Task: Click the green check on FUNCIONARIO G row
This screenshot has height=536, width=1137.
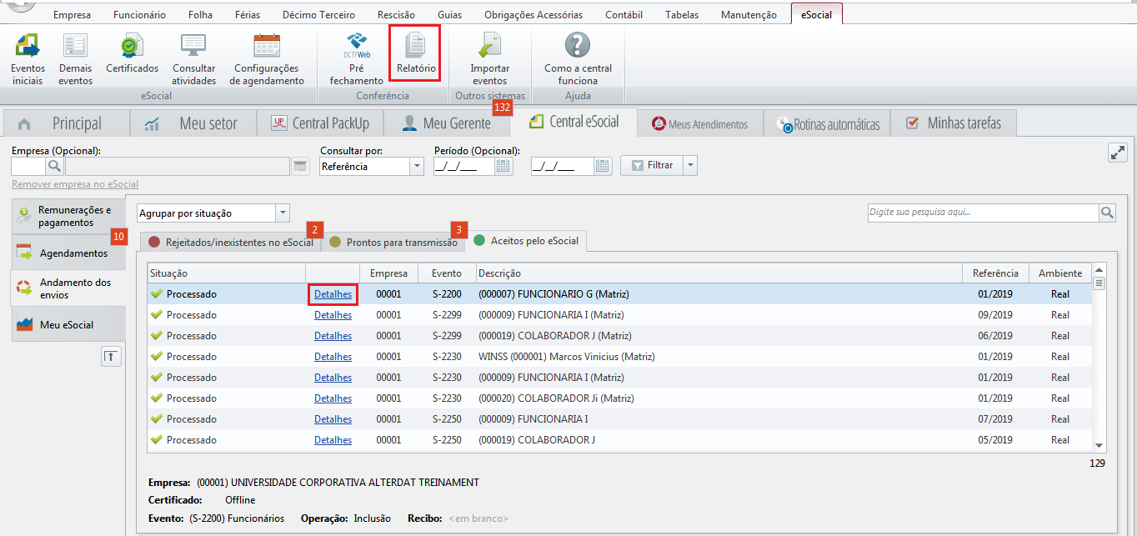Action: tap(156, 293)
